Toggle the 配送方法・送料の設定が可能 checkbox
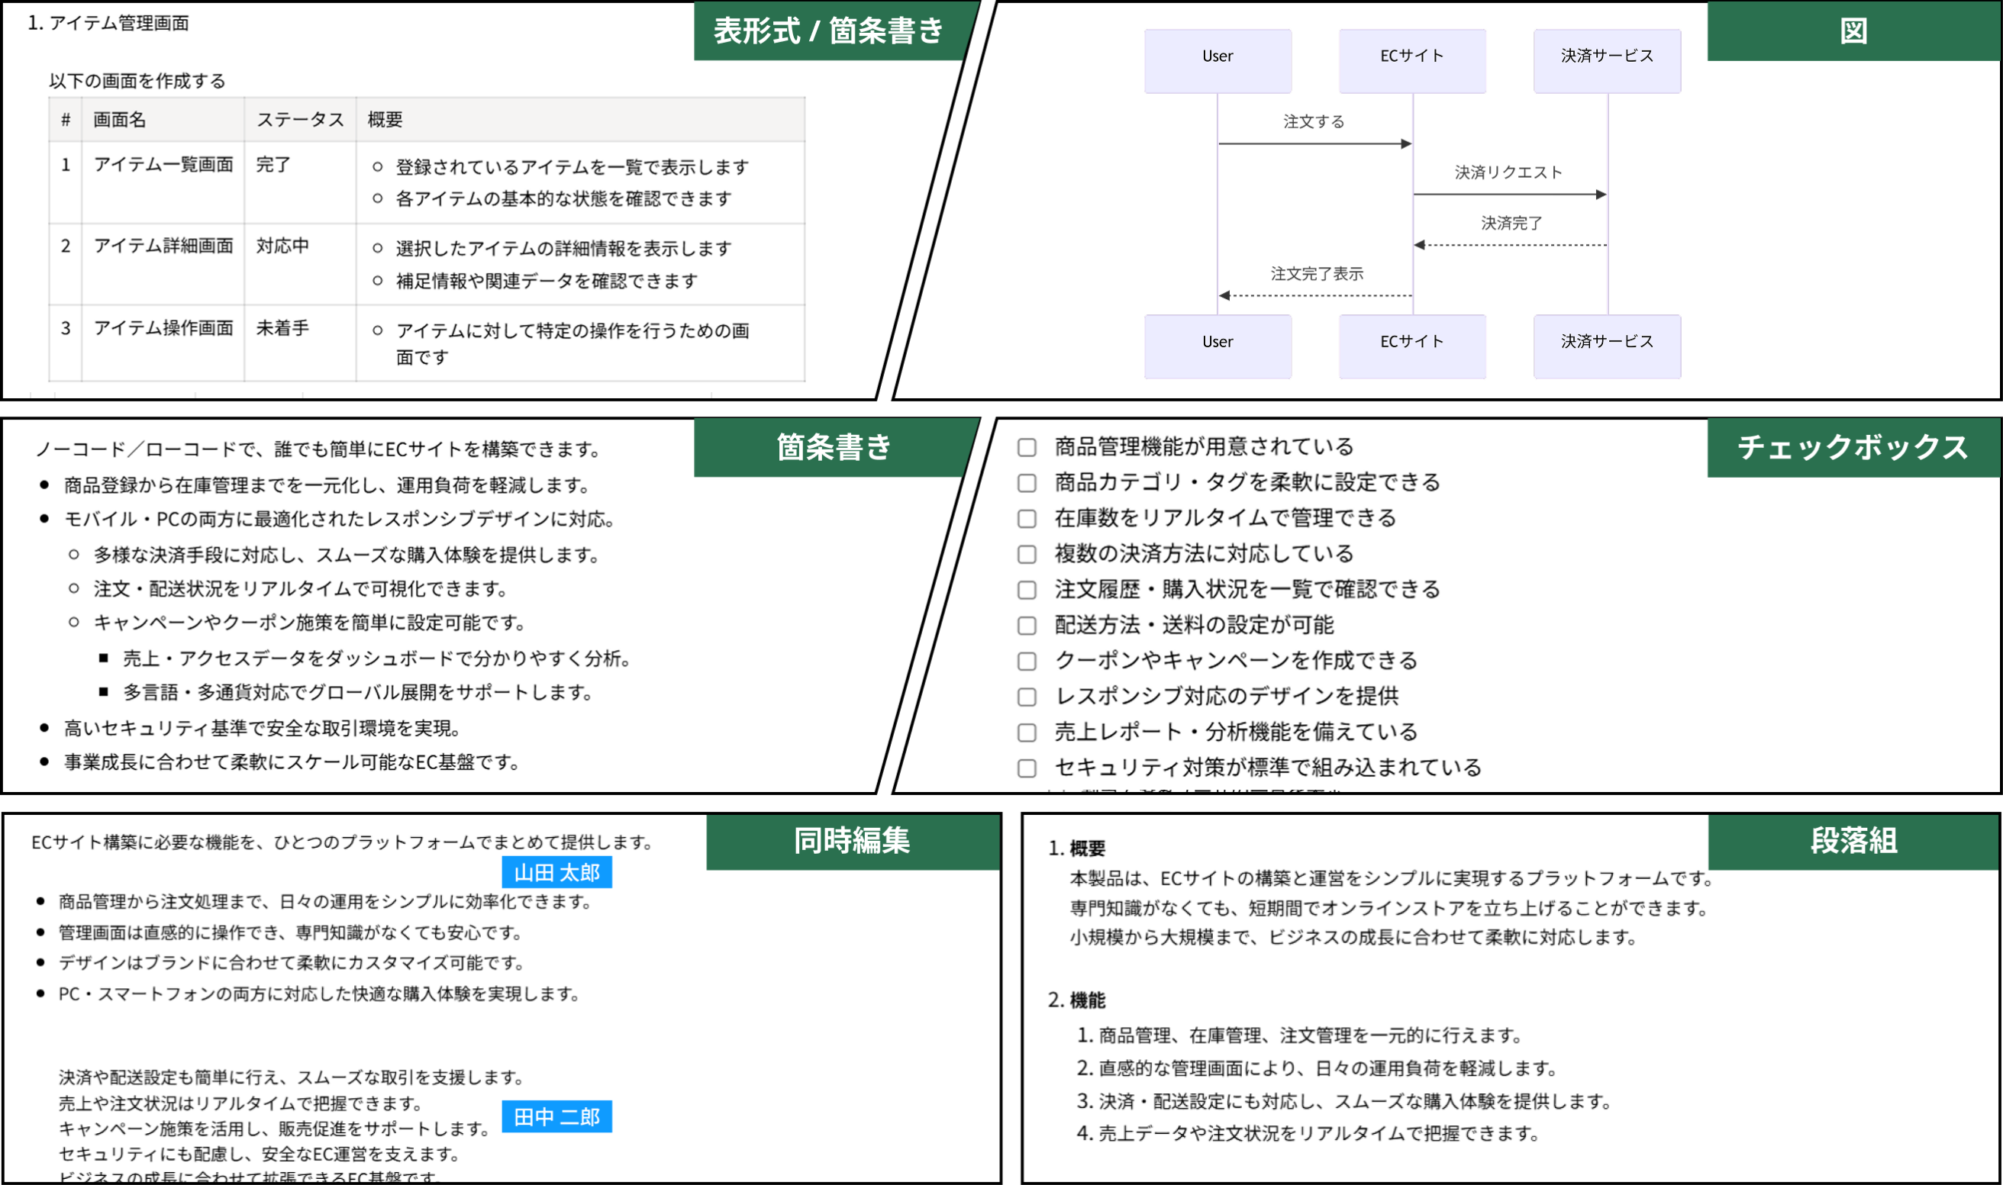2003x1185 pixels. tap(1027, 625)
